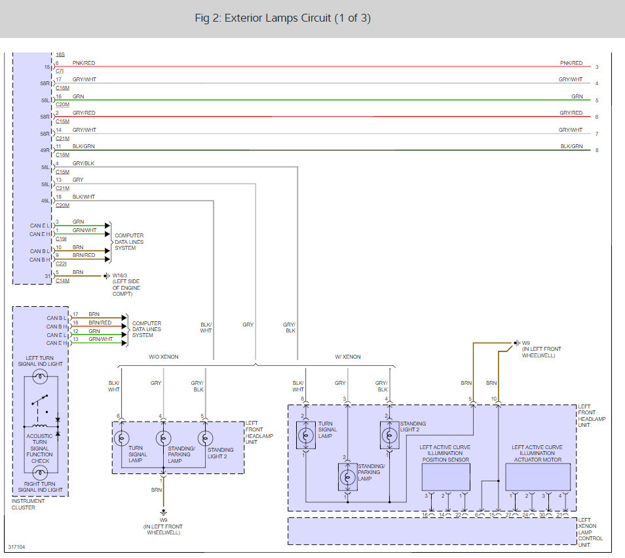Select the actuator motor component box
Image resolution: width=625 pixels, height=558 pixels.
tap(537, 477)
